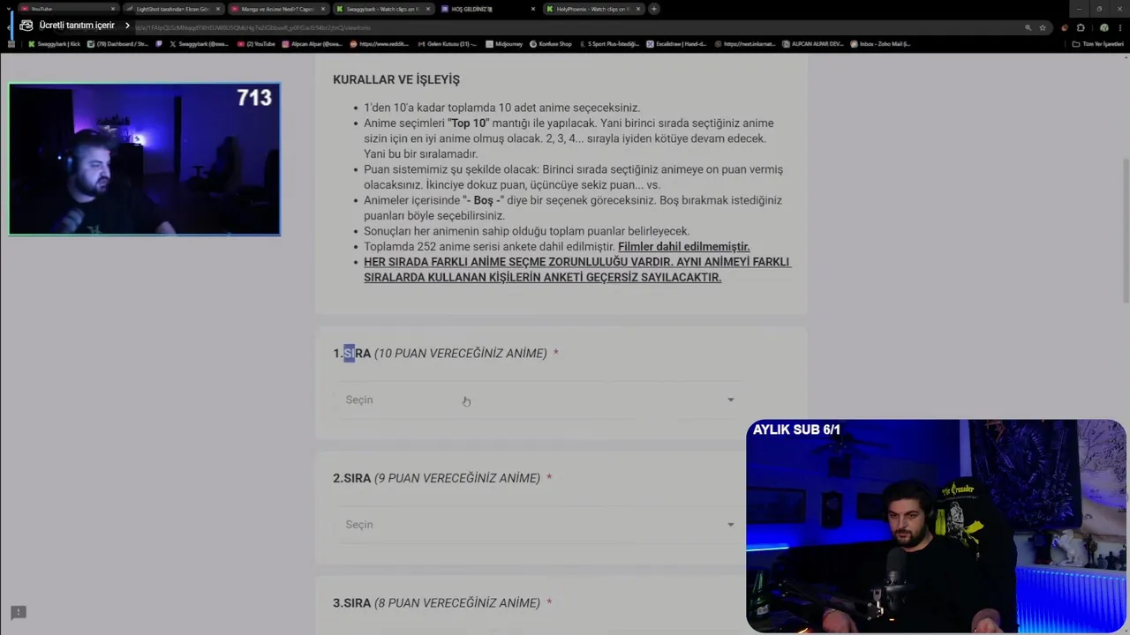
Task: Click the KURALLAR VE İŞLEYİŞ heading
Action: (396, 79)
